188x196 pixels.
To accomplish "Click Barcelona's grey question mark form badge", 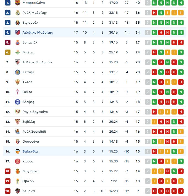I will click(148, 3).
